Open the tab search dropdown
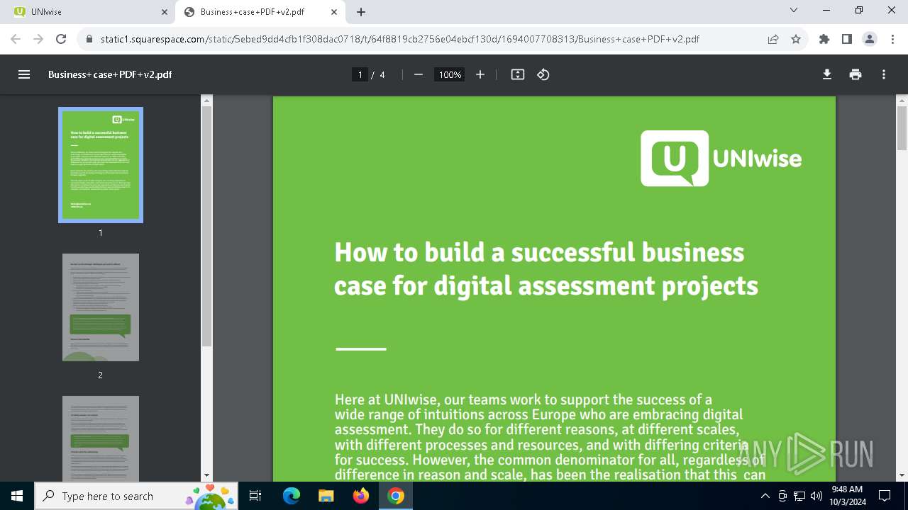The image size is (908, 510). [x=794, y=11]
